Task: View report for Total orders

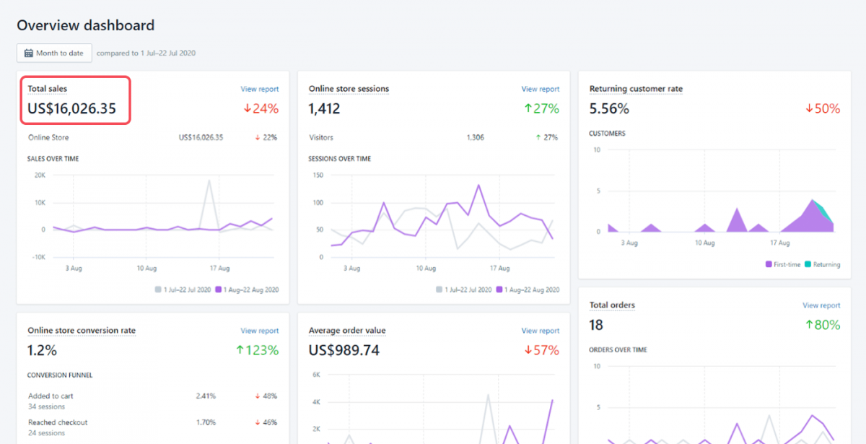Action: coord(821,305)
